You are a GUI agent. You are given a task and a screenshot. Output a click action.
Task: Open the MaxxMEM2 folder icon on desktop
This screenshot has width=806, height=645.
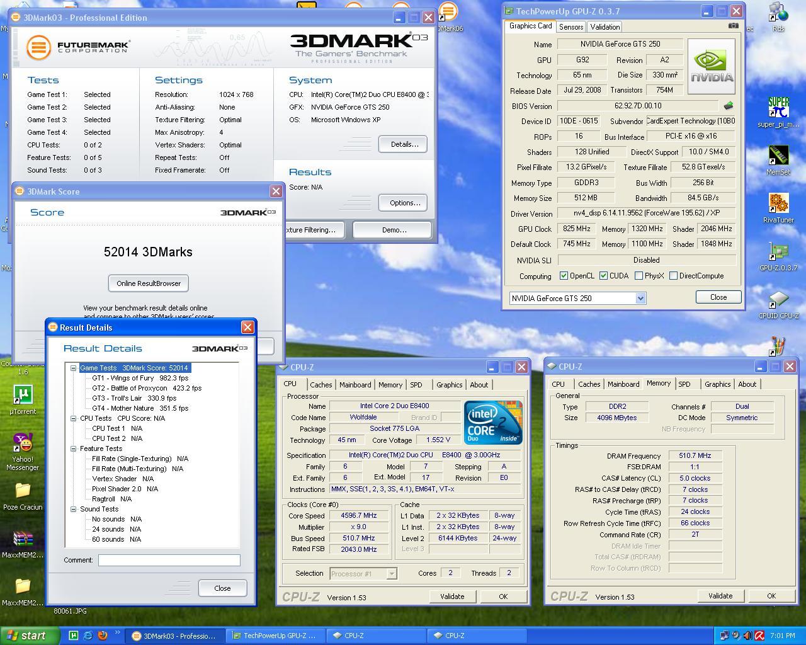[x=23, y=591]
